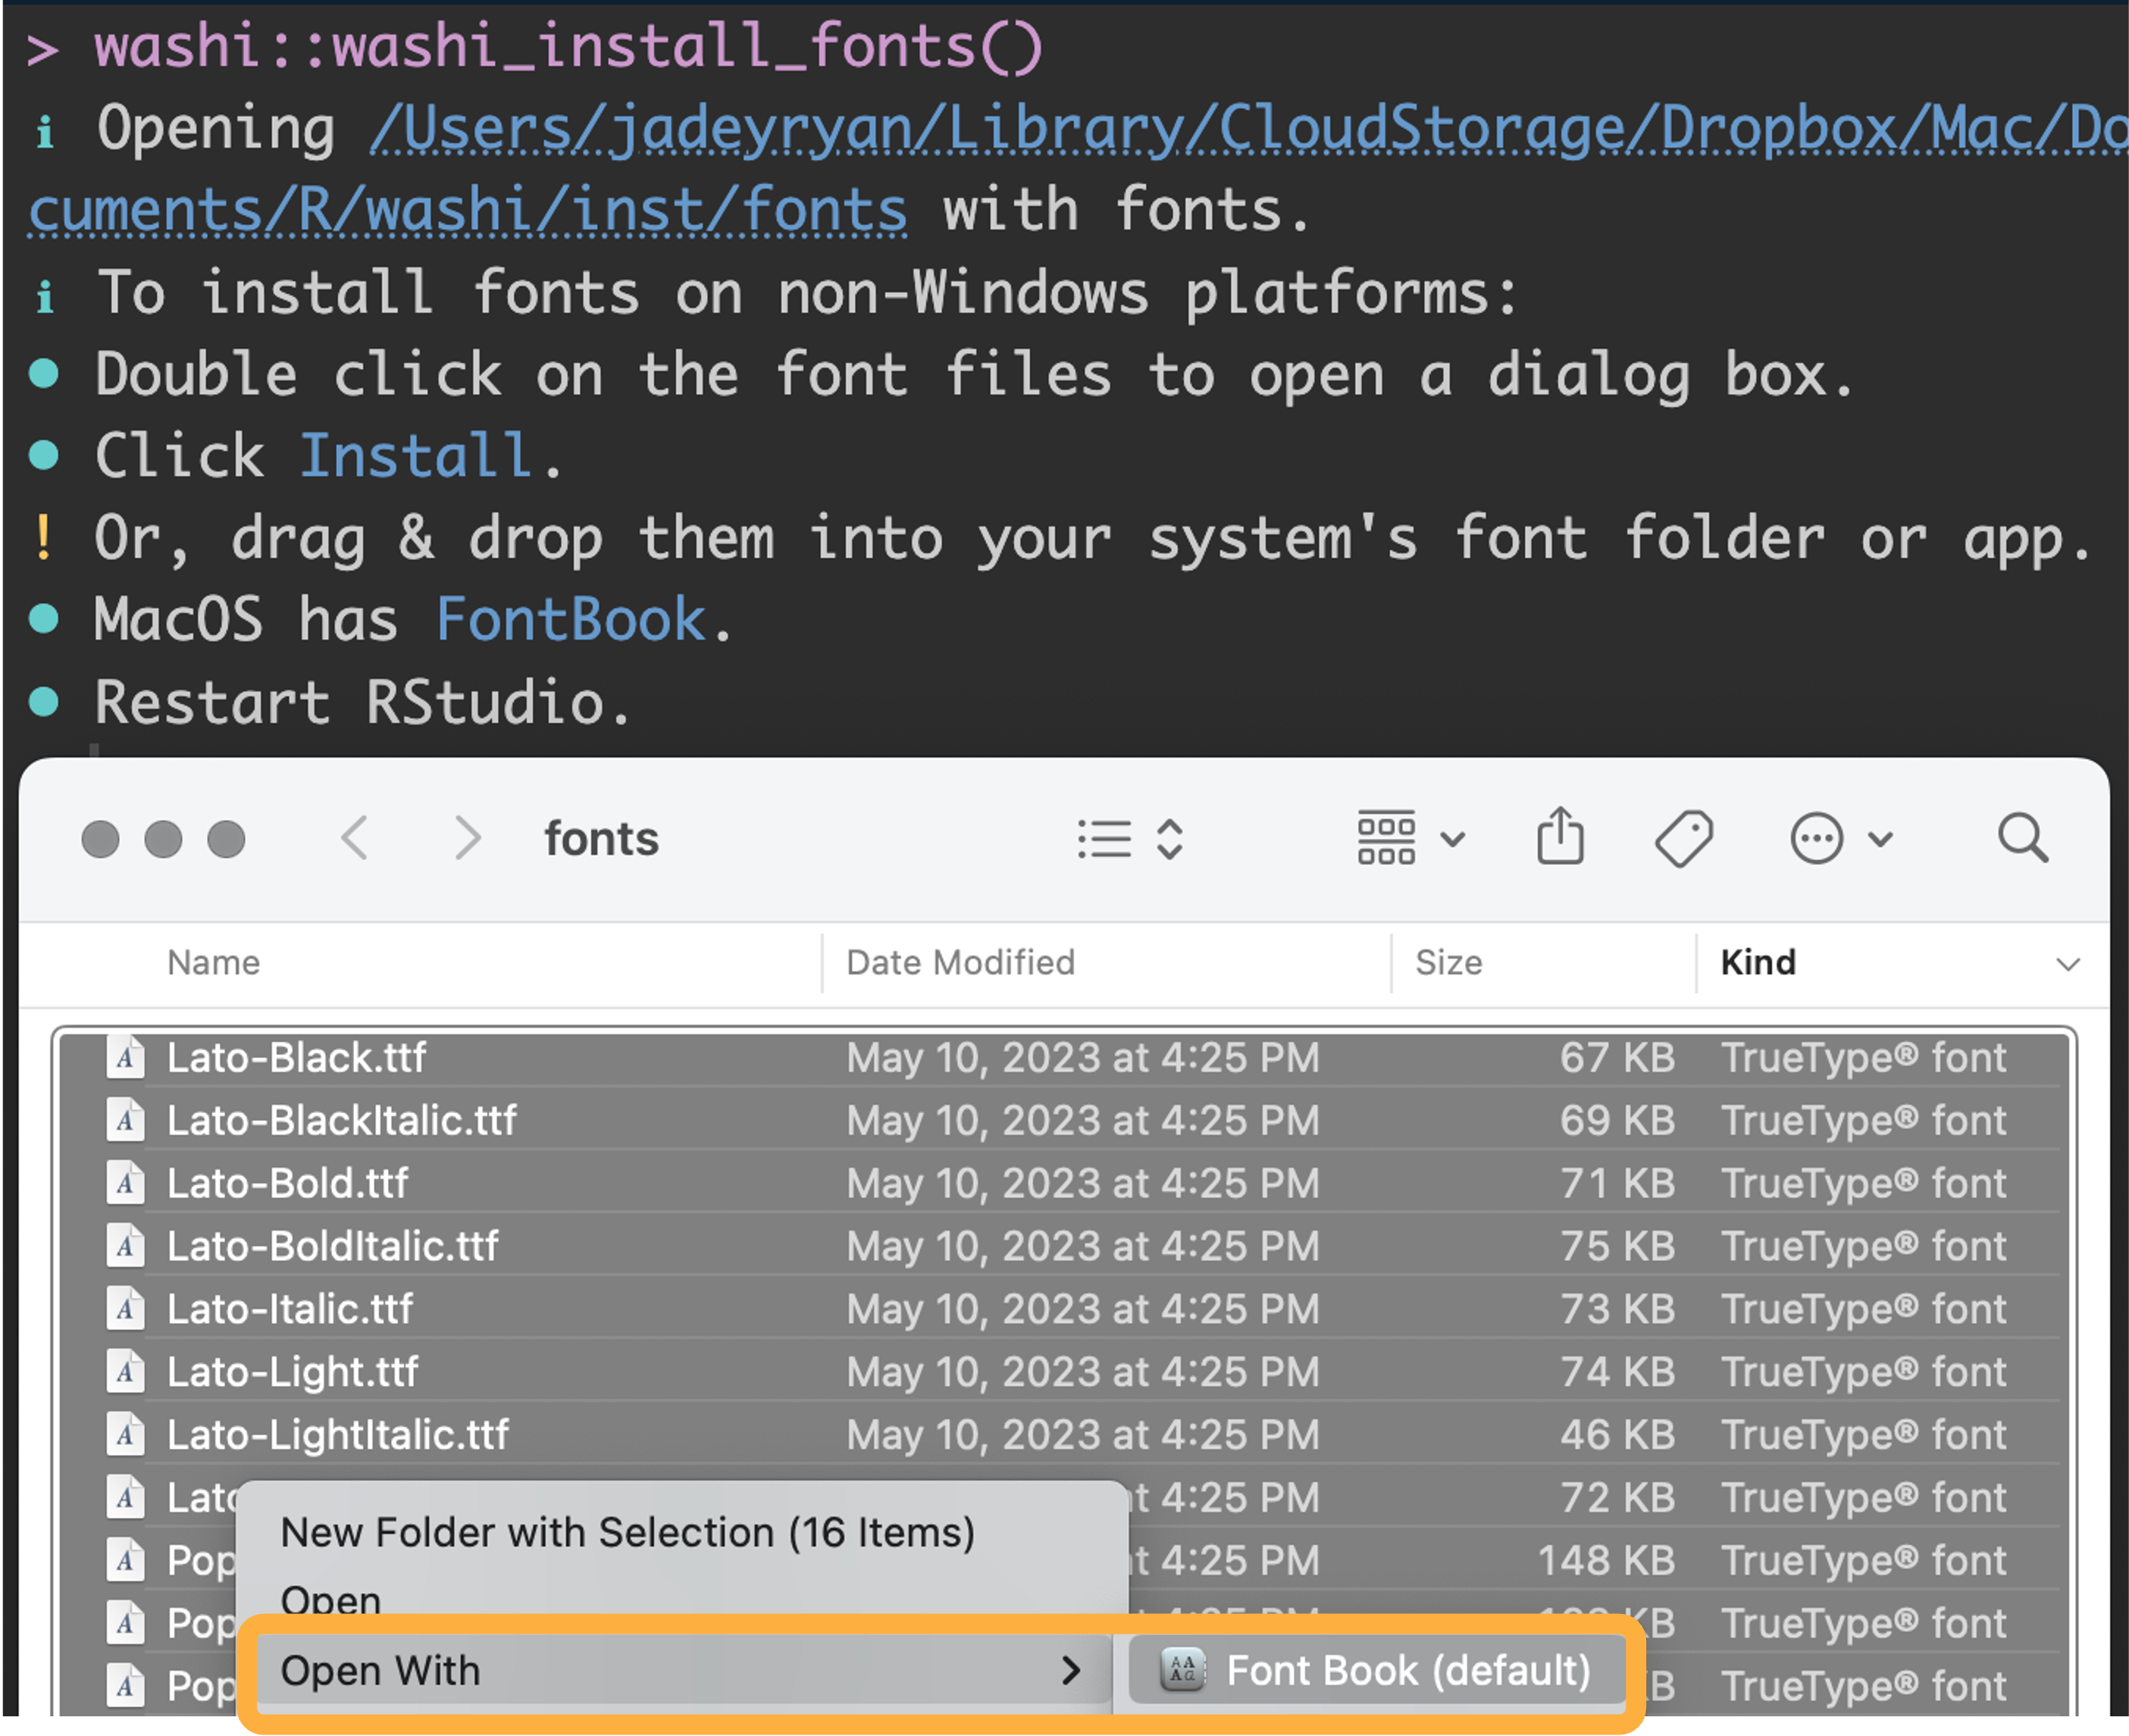Sort files by Date Modified column
Screen dimensions: 2129x1736
(960, 962)
